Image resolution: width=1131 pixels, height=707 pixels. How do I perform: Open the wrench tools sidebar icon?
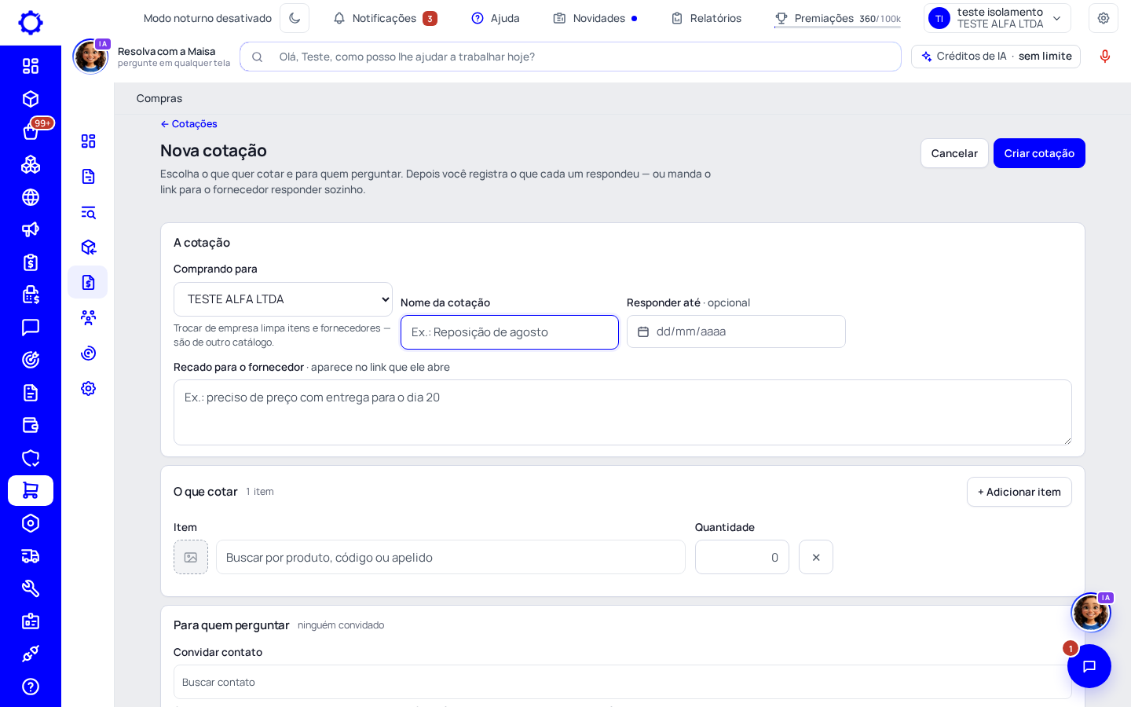click(x=31, y=588)
